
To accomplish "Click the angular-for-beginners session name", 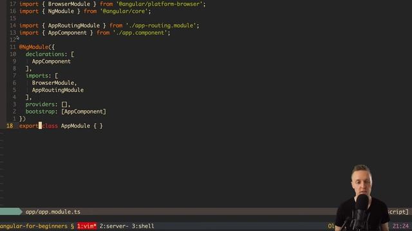I will coord(33,226).
